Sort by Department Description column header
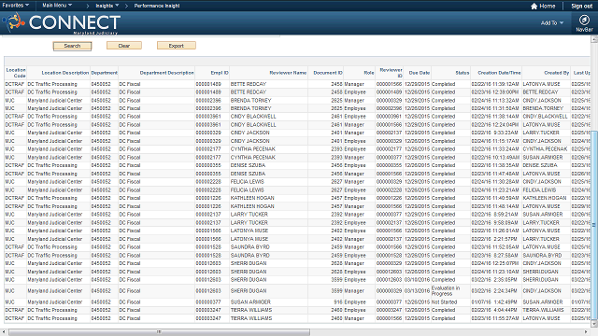The image size is (598, 336). (166, 73)
